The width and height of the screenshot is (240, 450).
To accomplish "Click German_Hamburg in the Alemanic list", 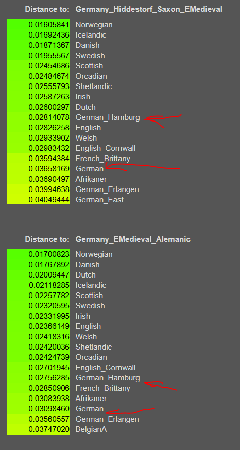I will [x=108, y=378].
